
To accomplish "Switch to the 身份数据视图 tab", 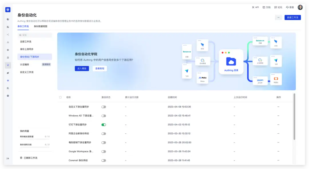I will pos(41,26).
